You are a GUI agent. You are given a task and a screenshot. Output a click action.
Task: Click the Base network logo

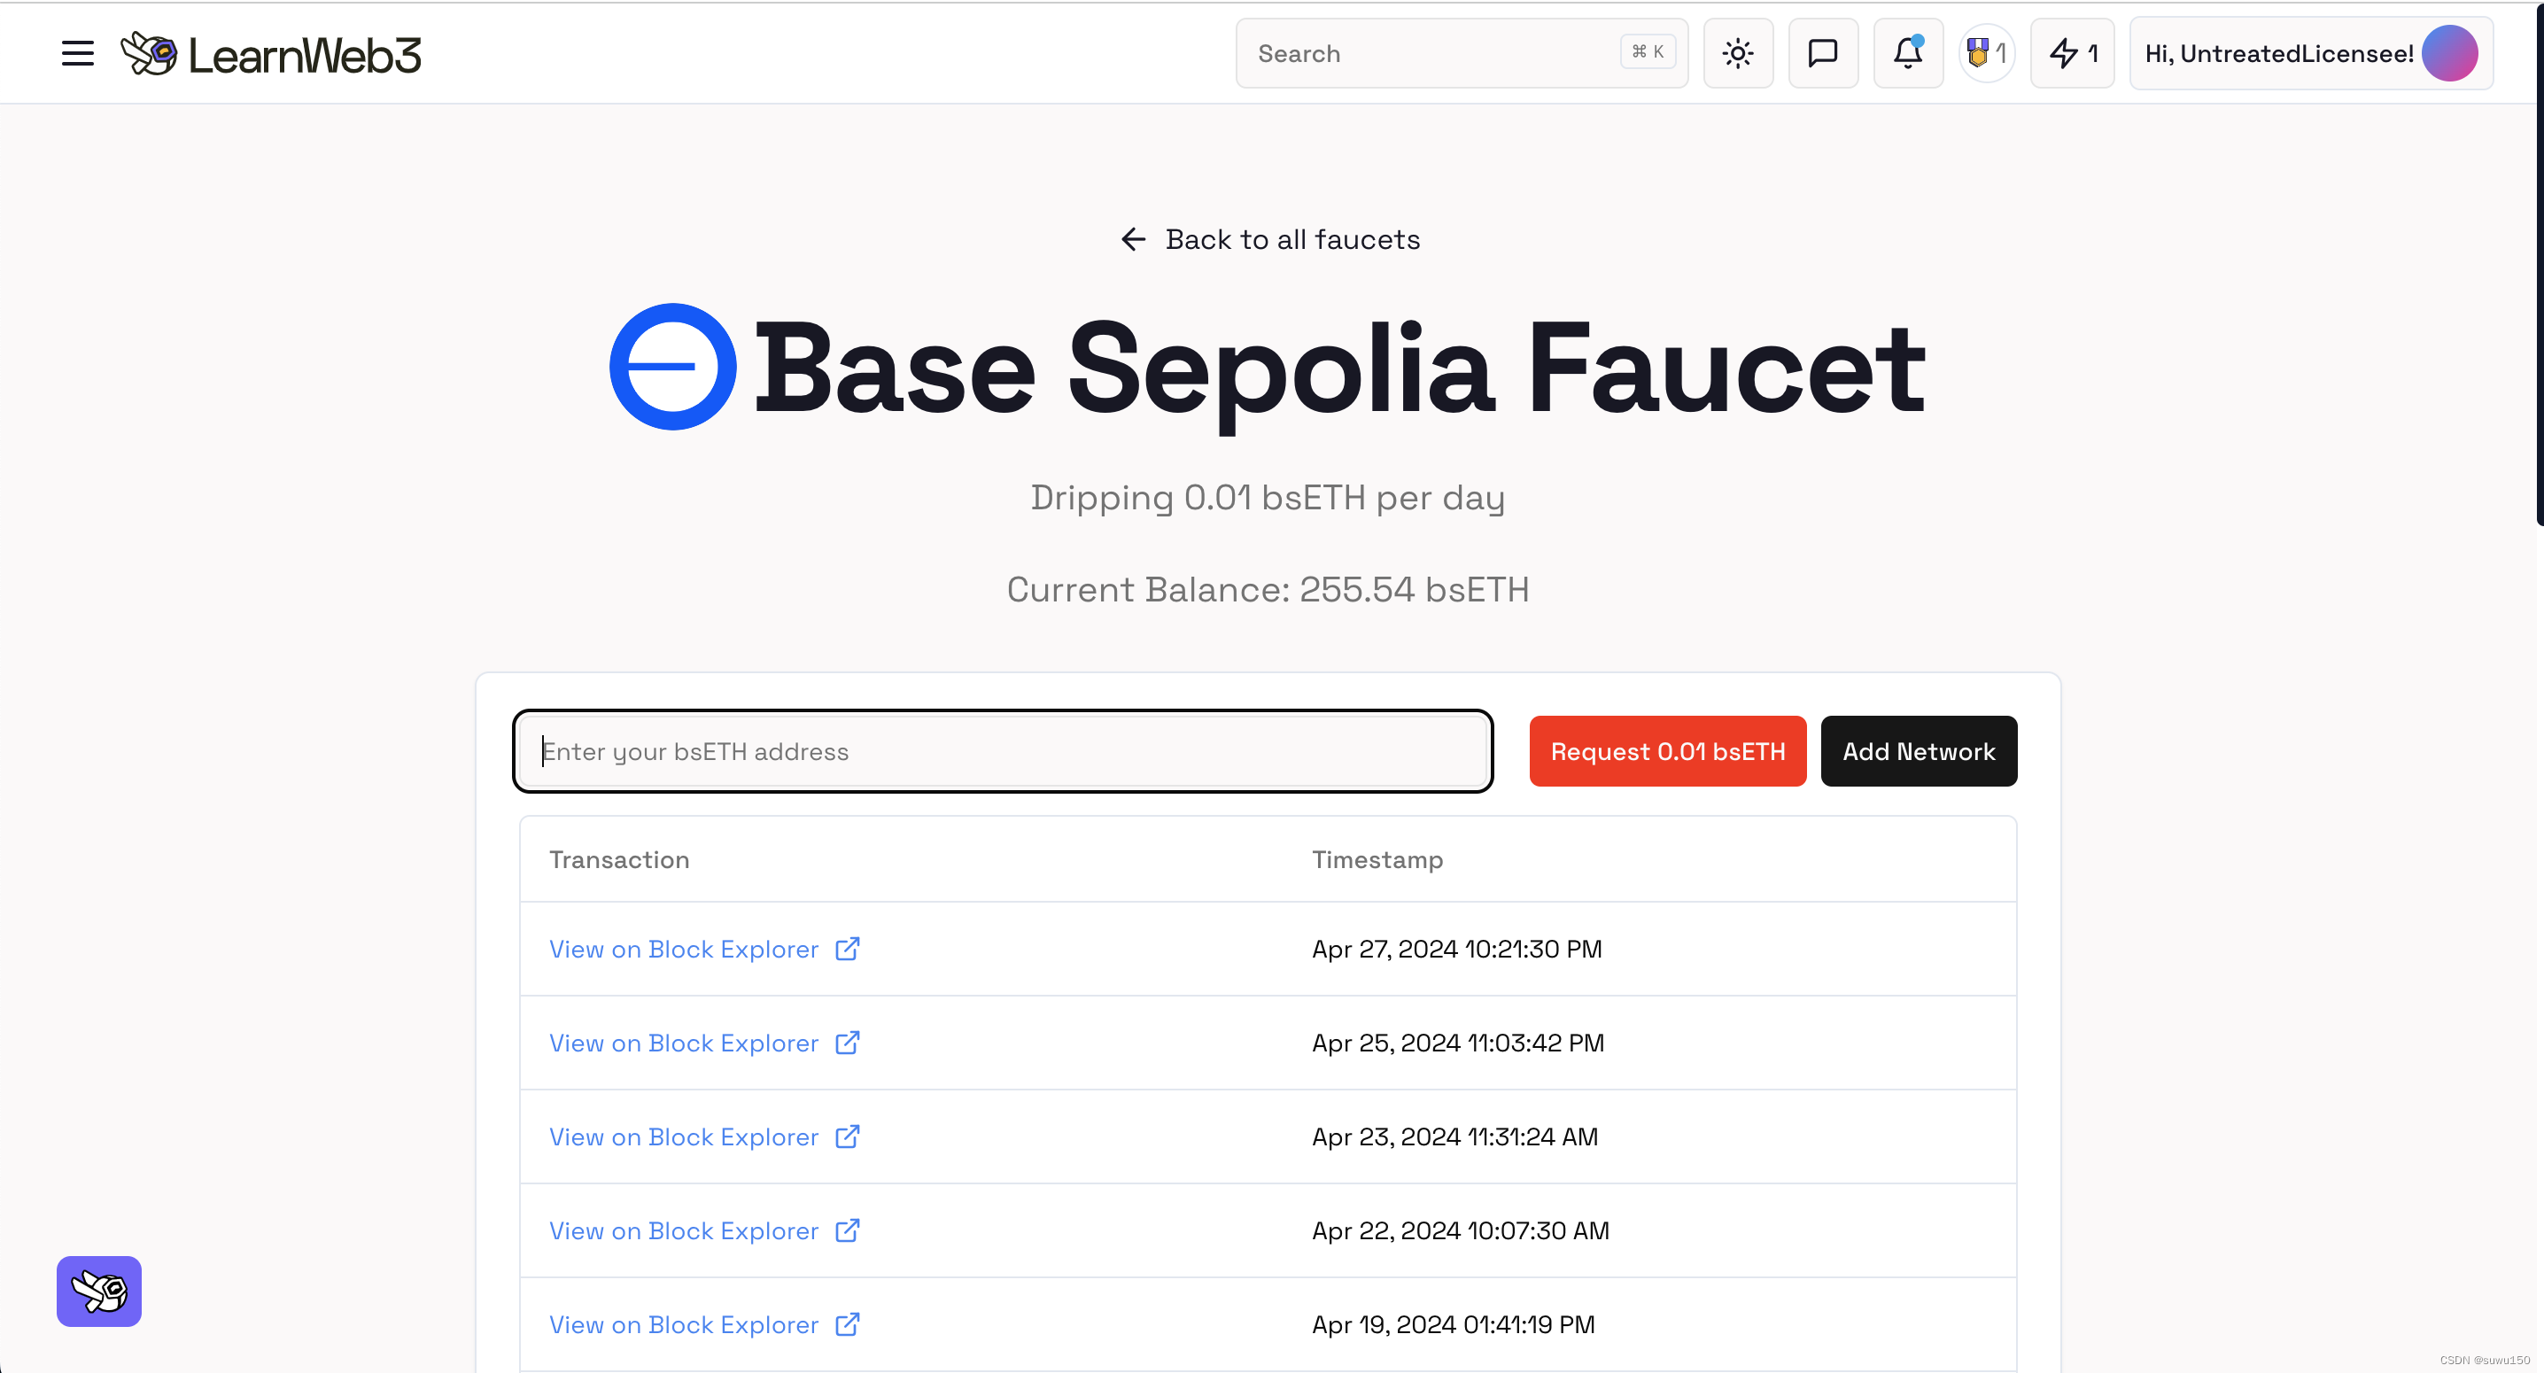pos(672,367)
